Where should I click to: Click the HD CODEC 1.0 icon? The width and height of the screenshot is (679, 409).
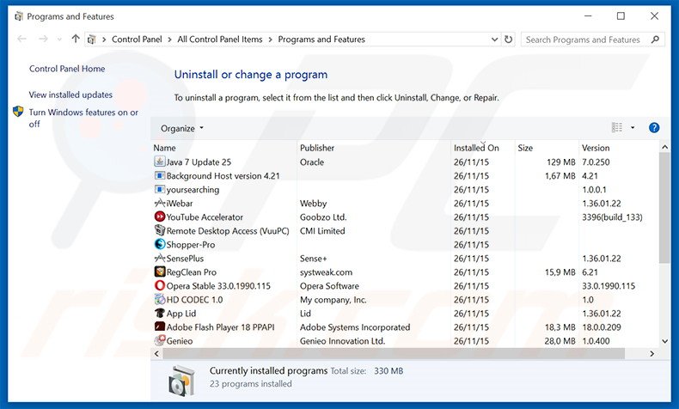160,300
